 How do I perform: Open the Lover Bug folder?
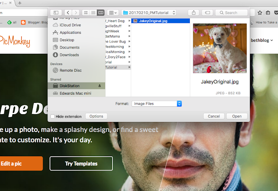[x=118, y=42]
